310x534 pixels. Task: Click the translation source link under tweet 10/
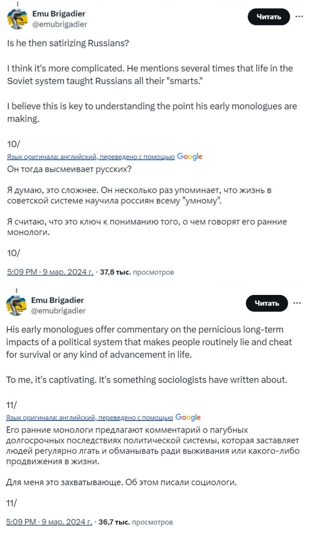tap(91, 157)
